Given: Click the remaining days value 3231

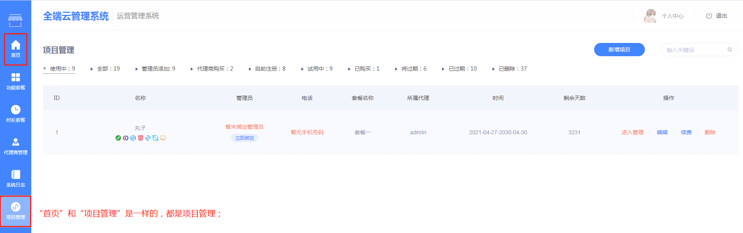Looking at the screenshot, I should (574, 132).
